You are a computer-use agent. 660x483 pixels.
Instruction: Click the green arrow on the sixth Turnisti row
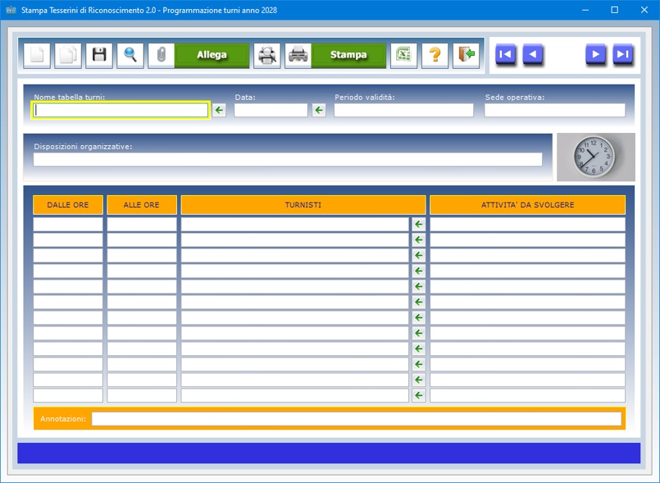pyautogui.click(x=419, y=302)
